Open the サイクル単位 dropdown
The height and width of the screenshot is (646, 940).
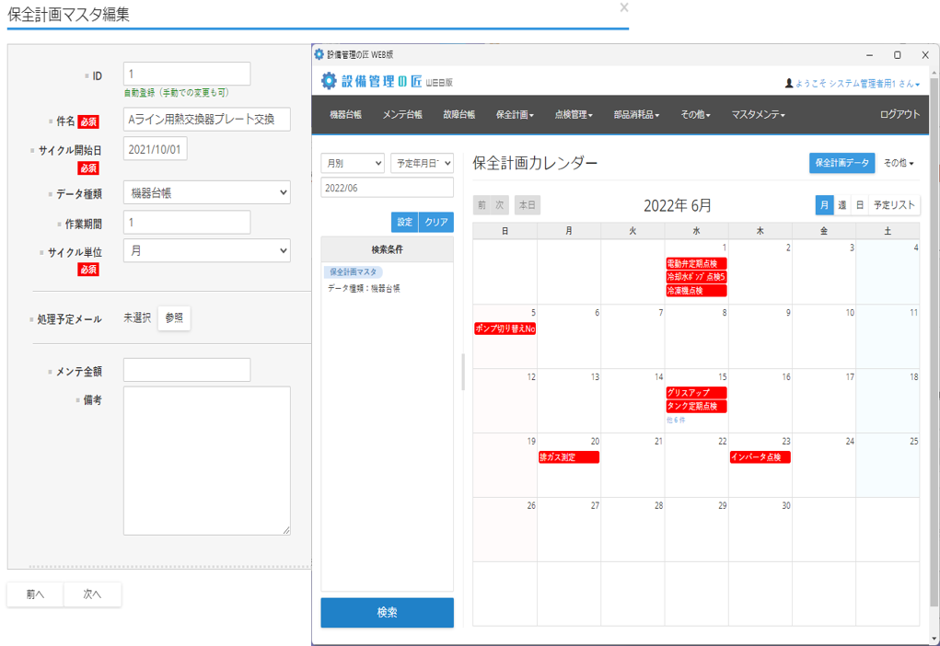click(206, 250)
